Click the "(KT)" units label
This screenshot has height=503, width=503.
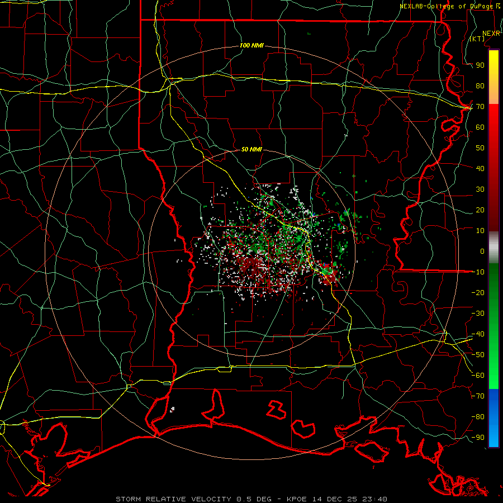click(477, 39)
